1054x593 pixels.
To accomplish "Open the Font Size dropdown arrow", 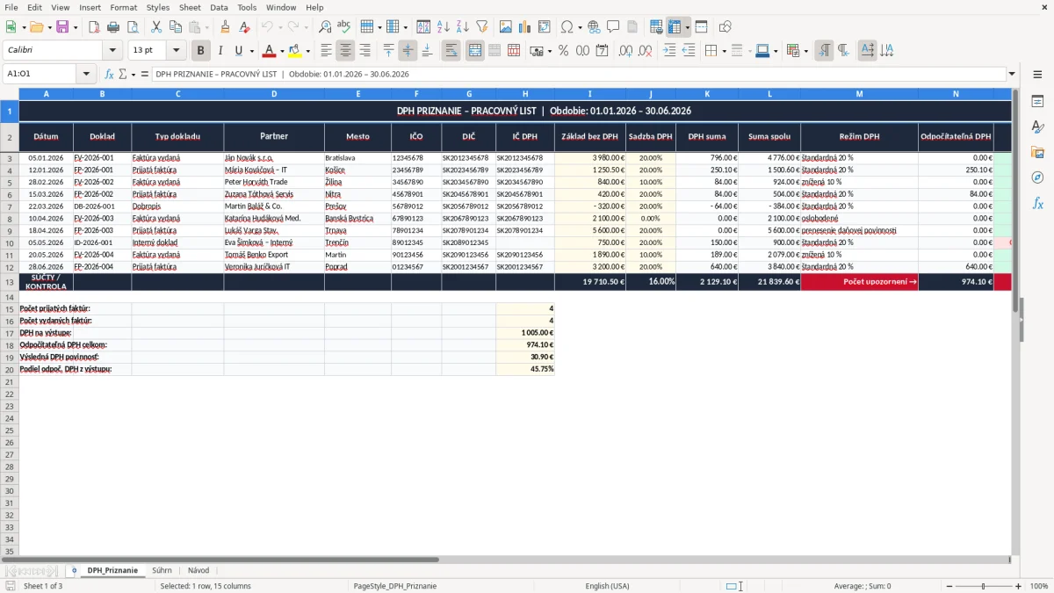I will coord(176,51).
